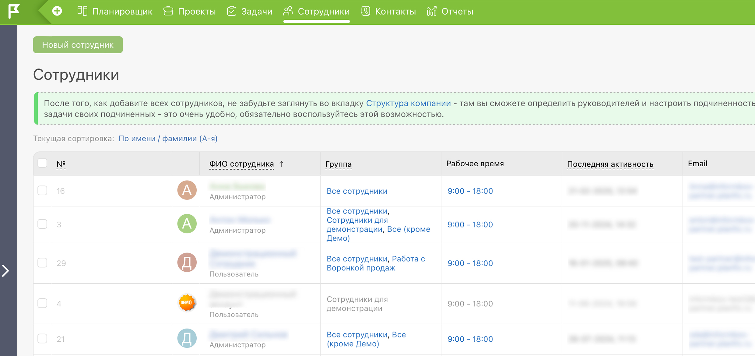
Task: Click Все (кроме Демо) link in row 3
Action: [x=378, y=234]
